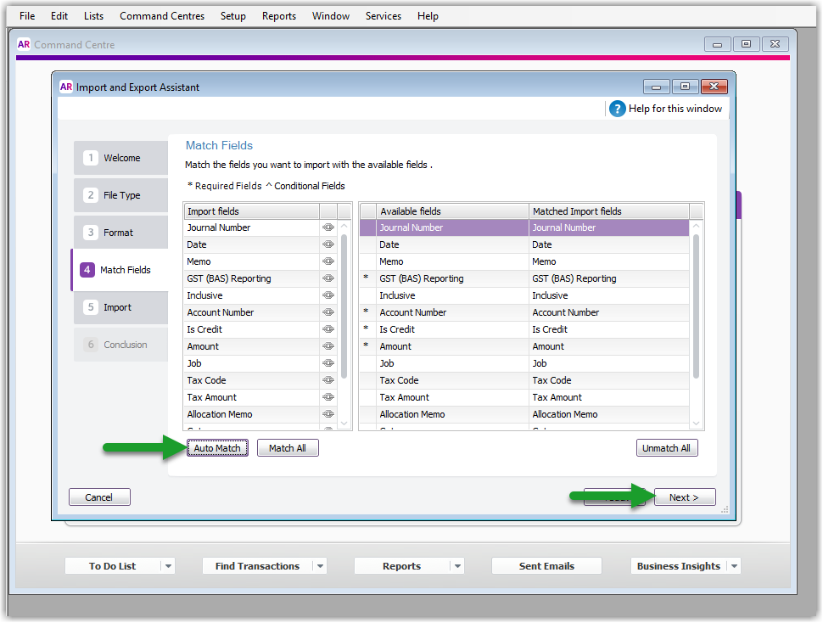Click match icon beside Account Number import field
Screen dimensions: 823x623
pos(328,312)
